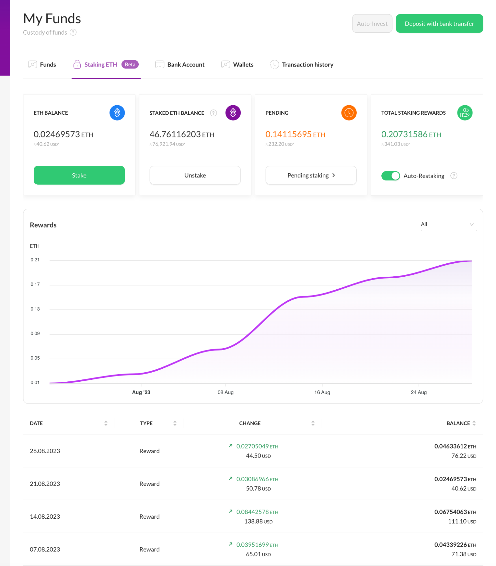This screenshot has height=566, width=496.
Task: Click the 138.88 USD change amount
Action: 258,521
